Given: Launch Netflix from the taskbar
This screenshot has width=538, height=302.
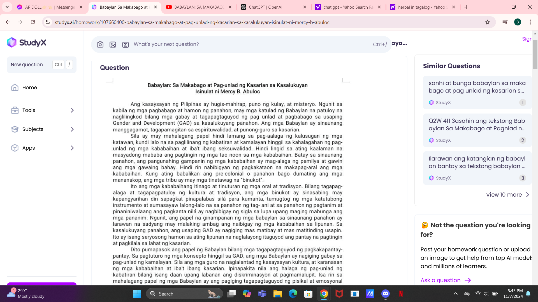Looking at the screenshot, I should tap(401, 294).
